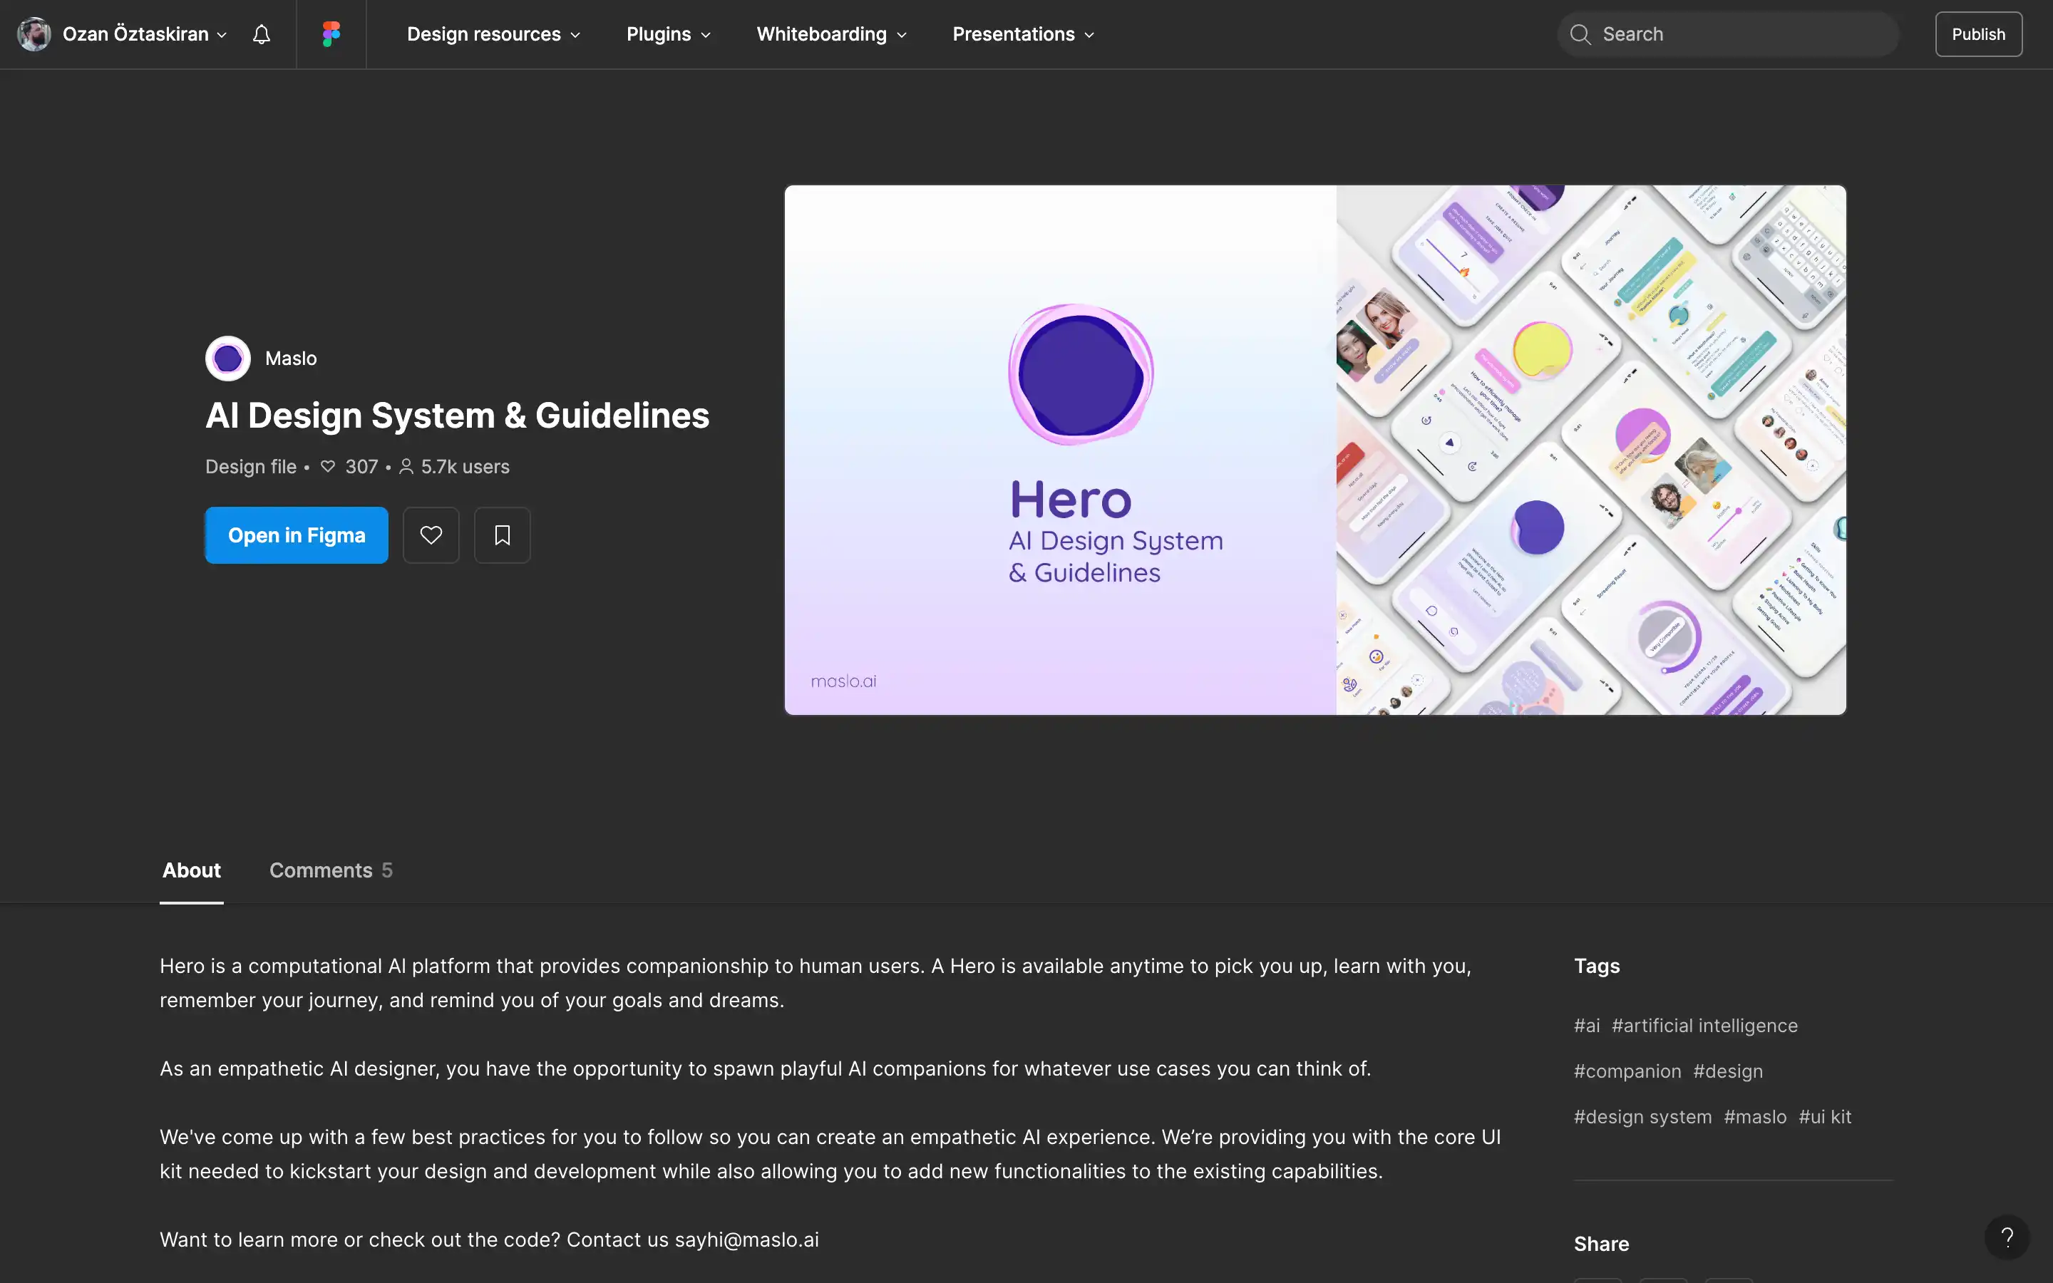Click the Figma logo icon
2053x1283 pixels.
[331, 34]
